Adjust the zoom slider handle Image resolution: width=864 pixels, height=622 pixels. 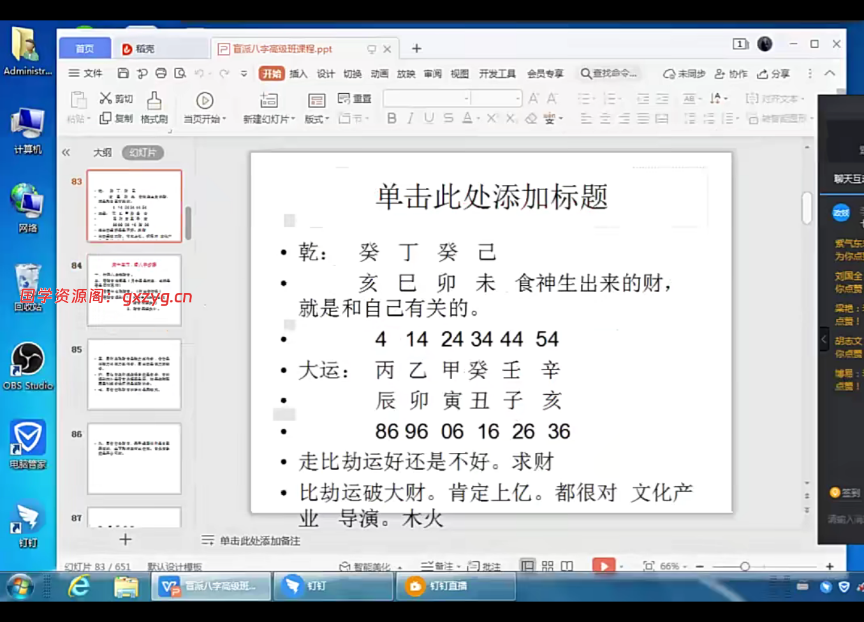pyautogui.click(x=745, y=566)
